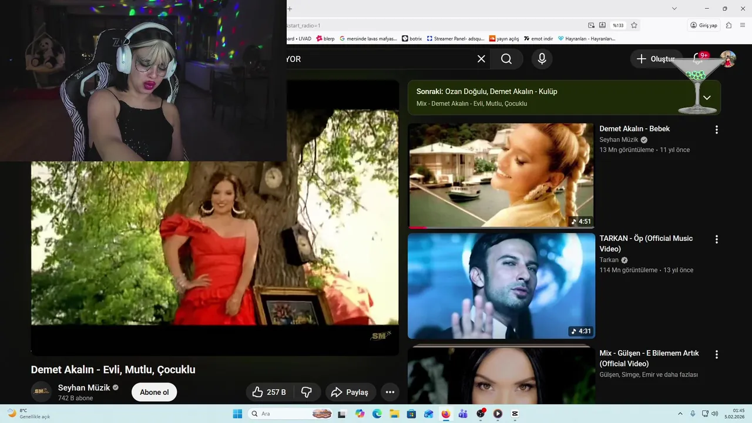
Task: Click the system tray microphone icon
Action: (x=693, y=414)
